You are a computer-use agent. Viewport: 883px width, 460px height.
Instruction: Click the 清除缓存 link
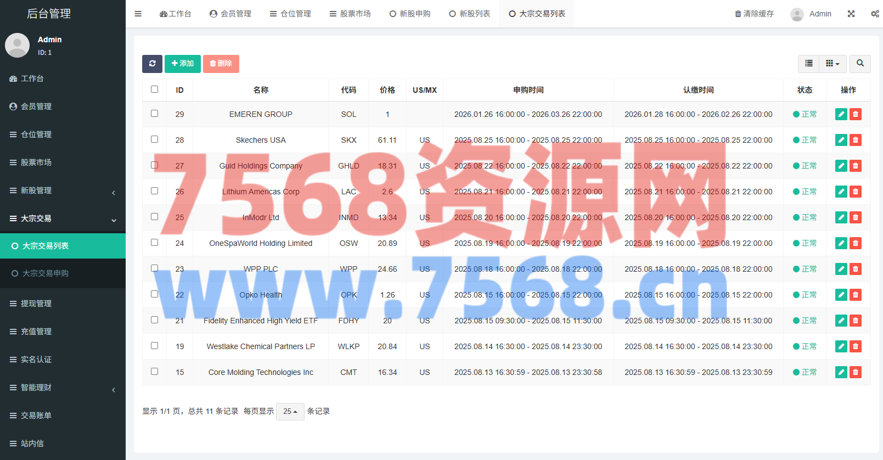coord(754,14)
